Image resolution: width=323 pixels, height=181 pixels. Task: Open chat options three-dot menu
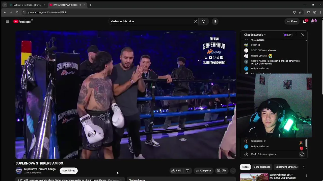coord(296,35)
